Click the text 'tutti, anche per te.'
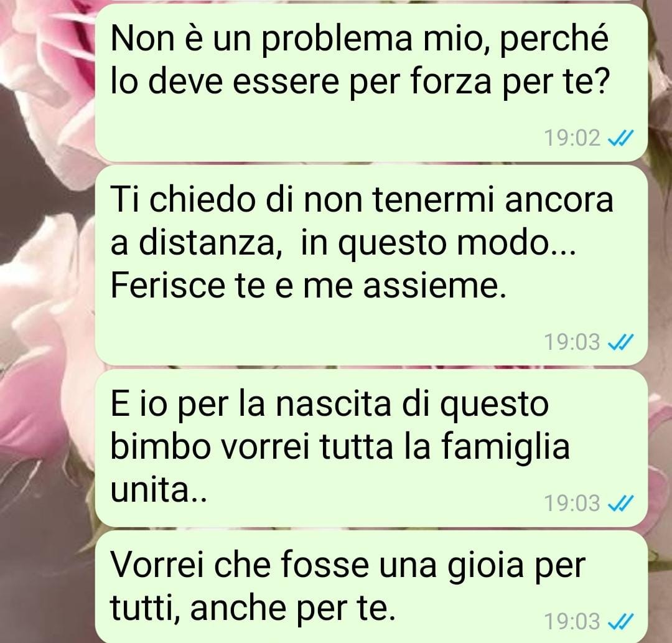 [x=253, y=609]
